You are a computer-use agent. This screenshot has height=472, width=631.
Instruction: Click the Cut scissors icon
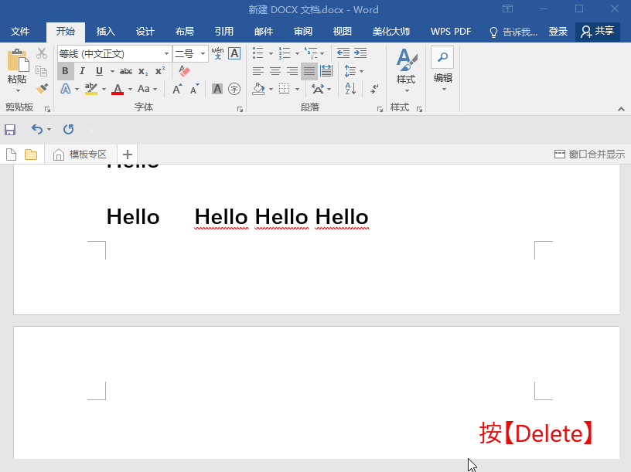tap(42, 53)
